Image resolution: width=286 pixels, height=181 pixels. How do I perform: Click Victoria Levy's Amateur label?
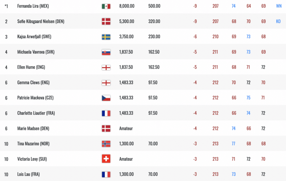[126, 159]
